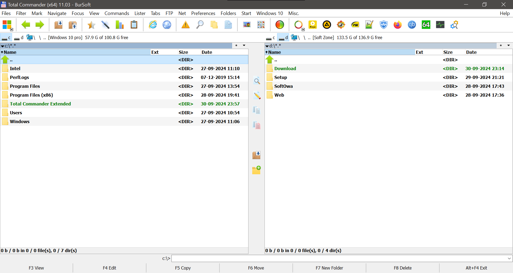Select the Total Commander Extended folder
Screen dimensions: 513x273
point(40,104)
